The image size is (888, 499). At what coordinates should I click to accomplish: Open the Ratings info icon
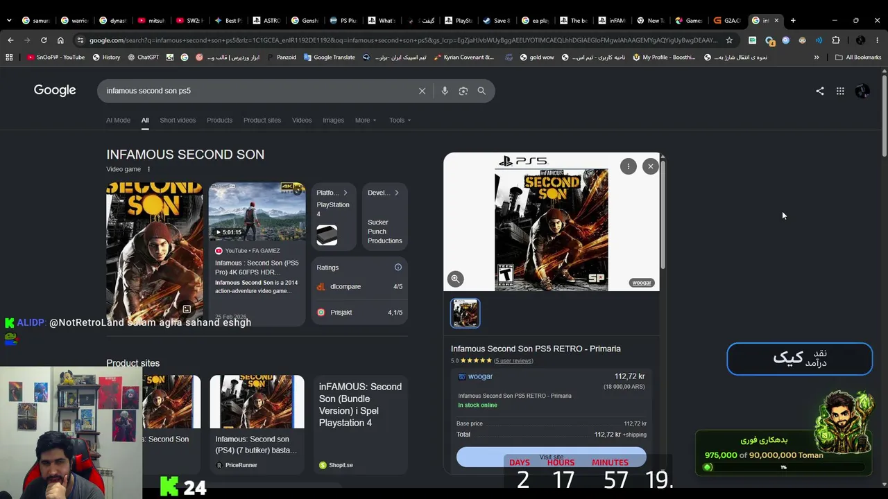[x=398, y=268]
